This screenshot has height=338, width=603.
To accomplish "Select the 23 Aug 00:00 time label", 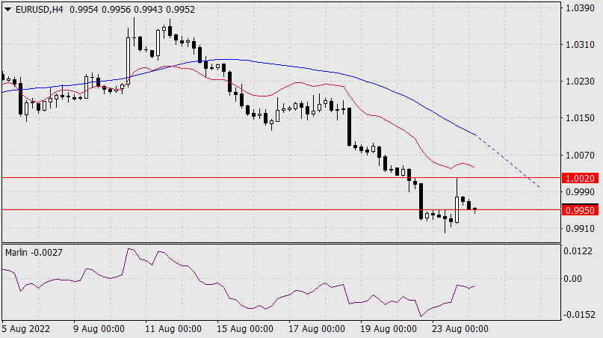I will [460, 329].
